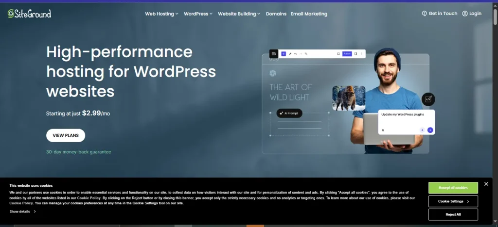This screenshot has width=498, height=227.
Task: Select the pencil edit icon in mockup toolbar
Action: pos(290,54)
